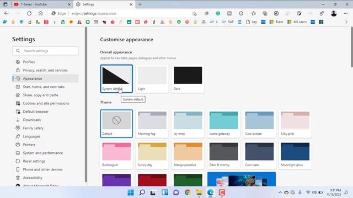This screenshot has height=198, width=353.
Task: Open Share, copy and paste section
Action: tap(45, 95)
